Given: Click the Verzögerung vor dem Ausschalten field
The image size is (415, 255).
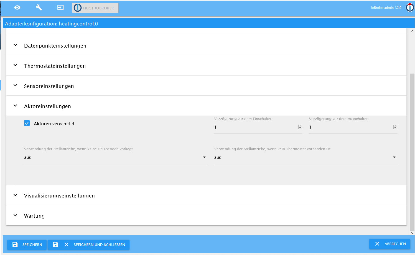Looking at the screenshot, I should 353,127.
